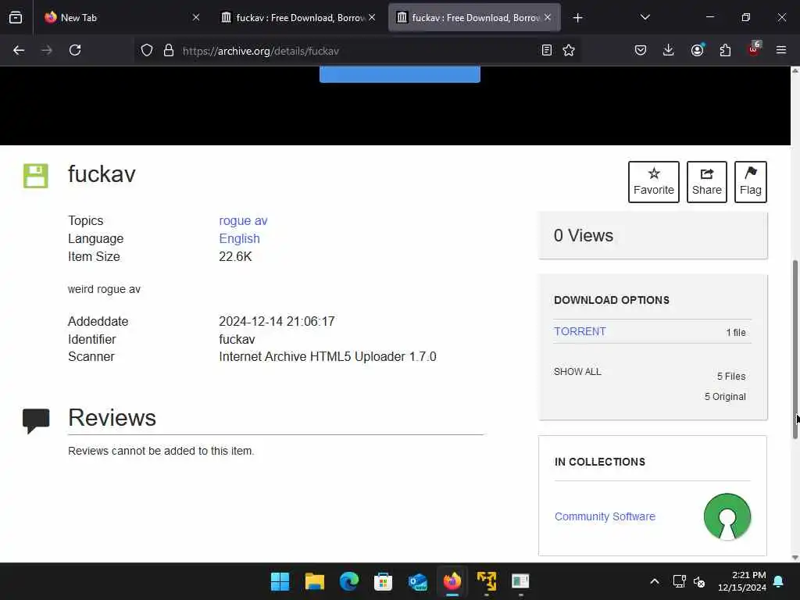Image resolution: width=800 pixels, height=600 pixels.
Task: Open Firefox application hamburger menu
Action: tap(781, 50)
